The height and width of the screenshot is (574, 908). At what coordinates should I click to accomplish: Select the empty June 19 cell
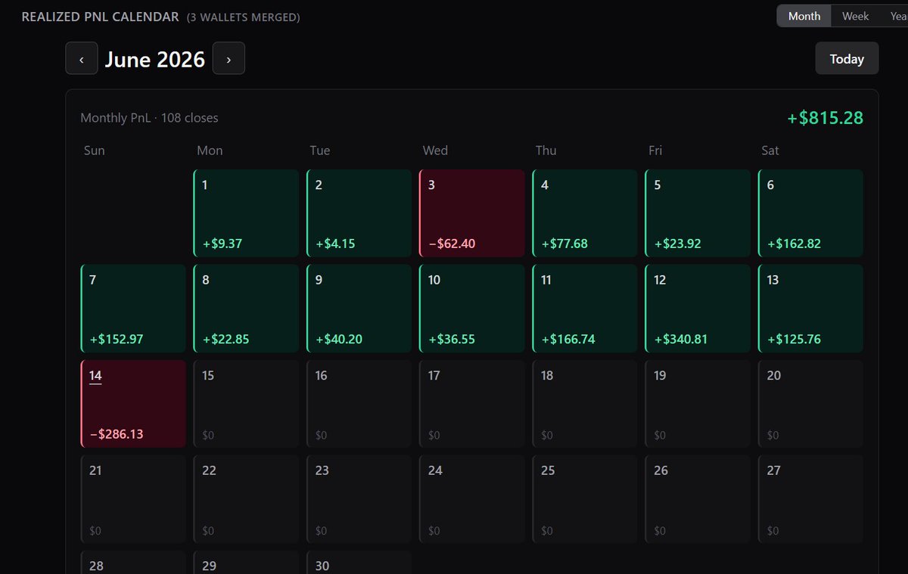[x=698, y=404]
